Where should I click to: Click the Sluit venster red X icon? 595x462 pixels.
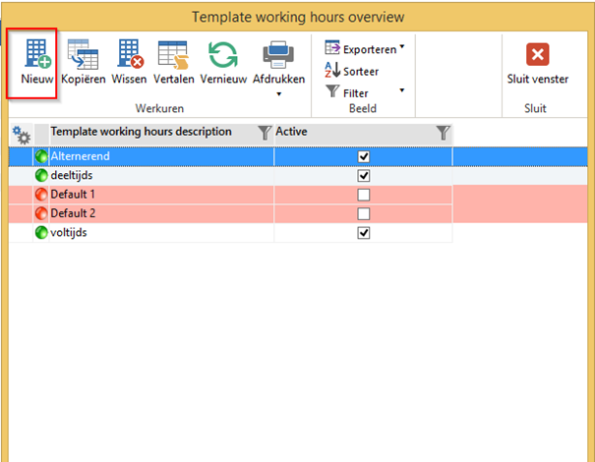[x=537, y=54]
